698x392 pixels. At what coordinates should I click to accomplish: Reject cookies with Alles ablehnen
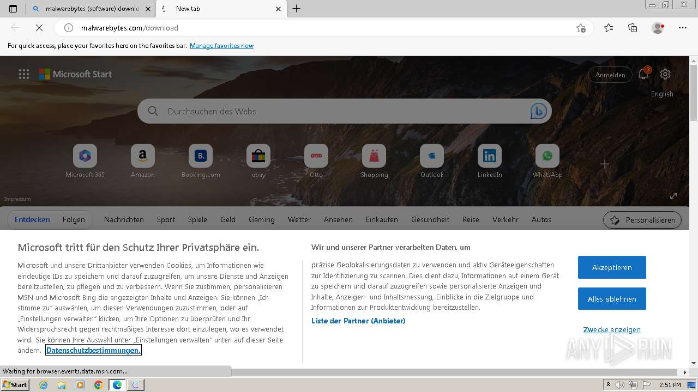pyautogui.click(x=612, y=299)
